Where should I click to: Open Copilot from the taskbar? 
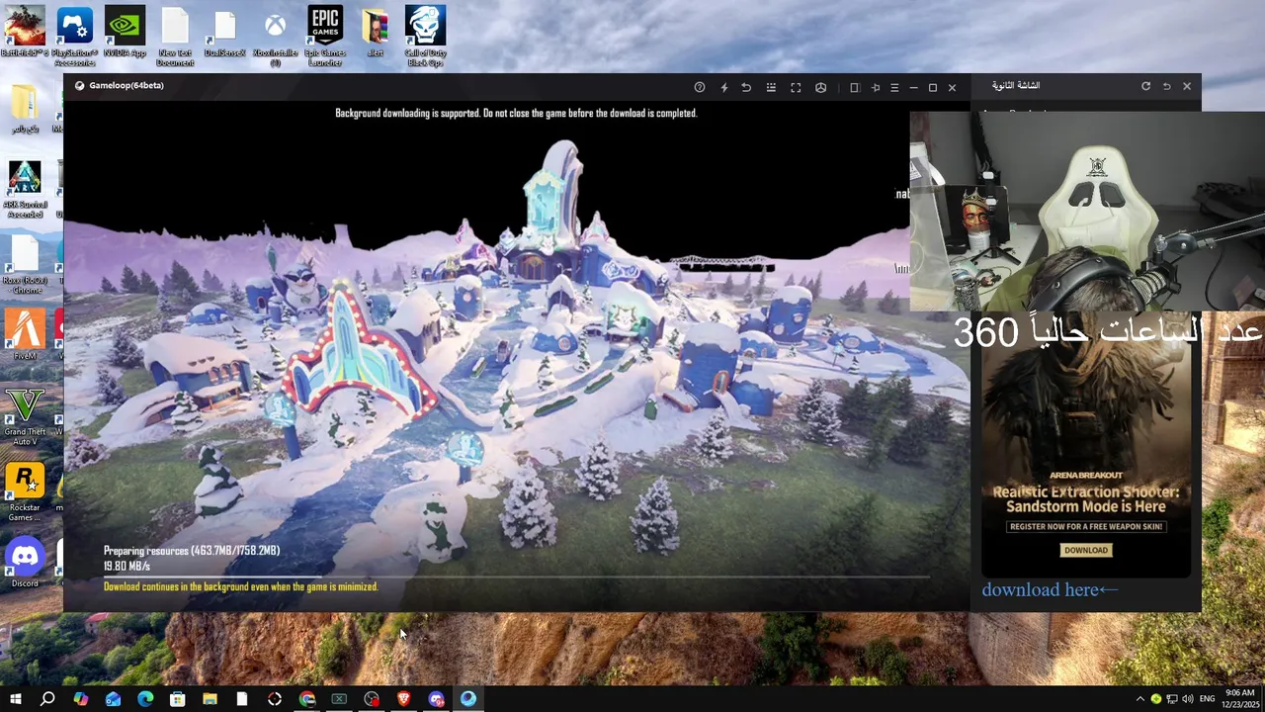pos(80,699)
